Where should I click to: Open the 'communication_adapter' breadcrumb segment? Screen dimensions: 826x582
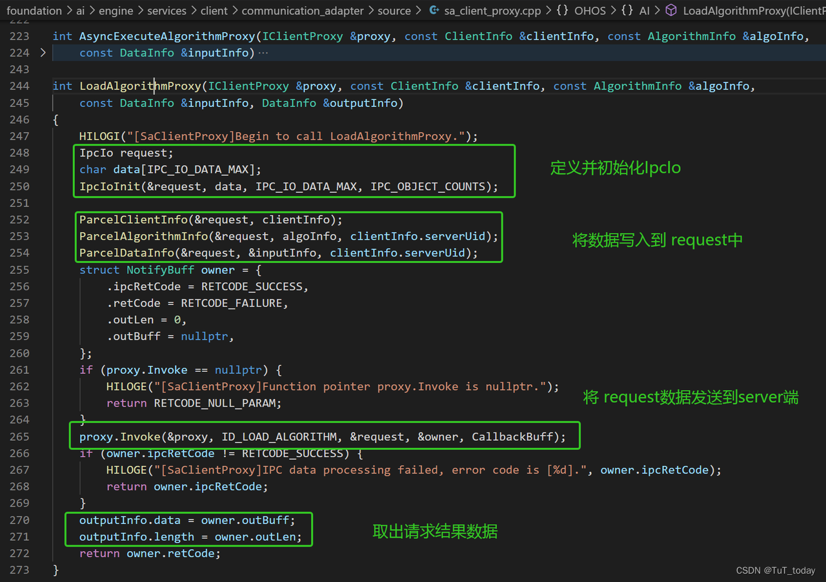coord(302,10)
